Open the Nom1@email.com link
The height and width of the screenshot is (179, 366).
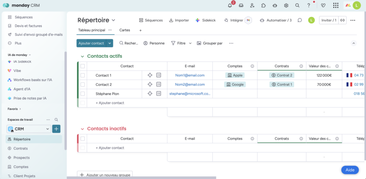190,75
